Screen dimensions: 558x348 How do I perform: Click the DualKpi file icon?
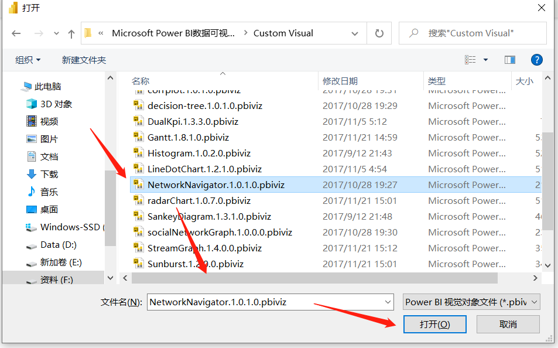[x=138, y=121]
